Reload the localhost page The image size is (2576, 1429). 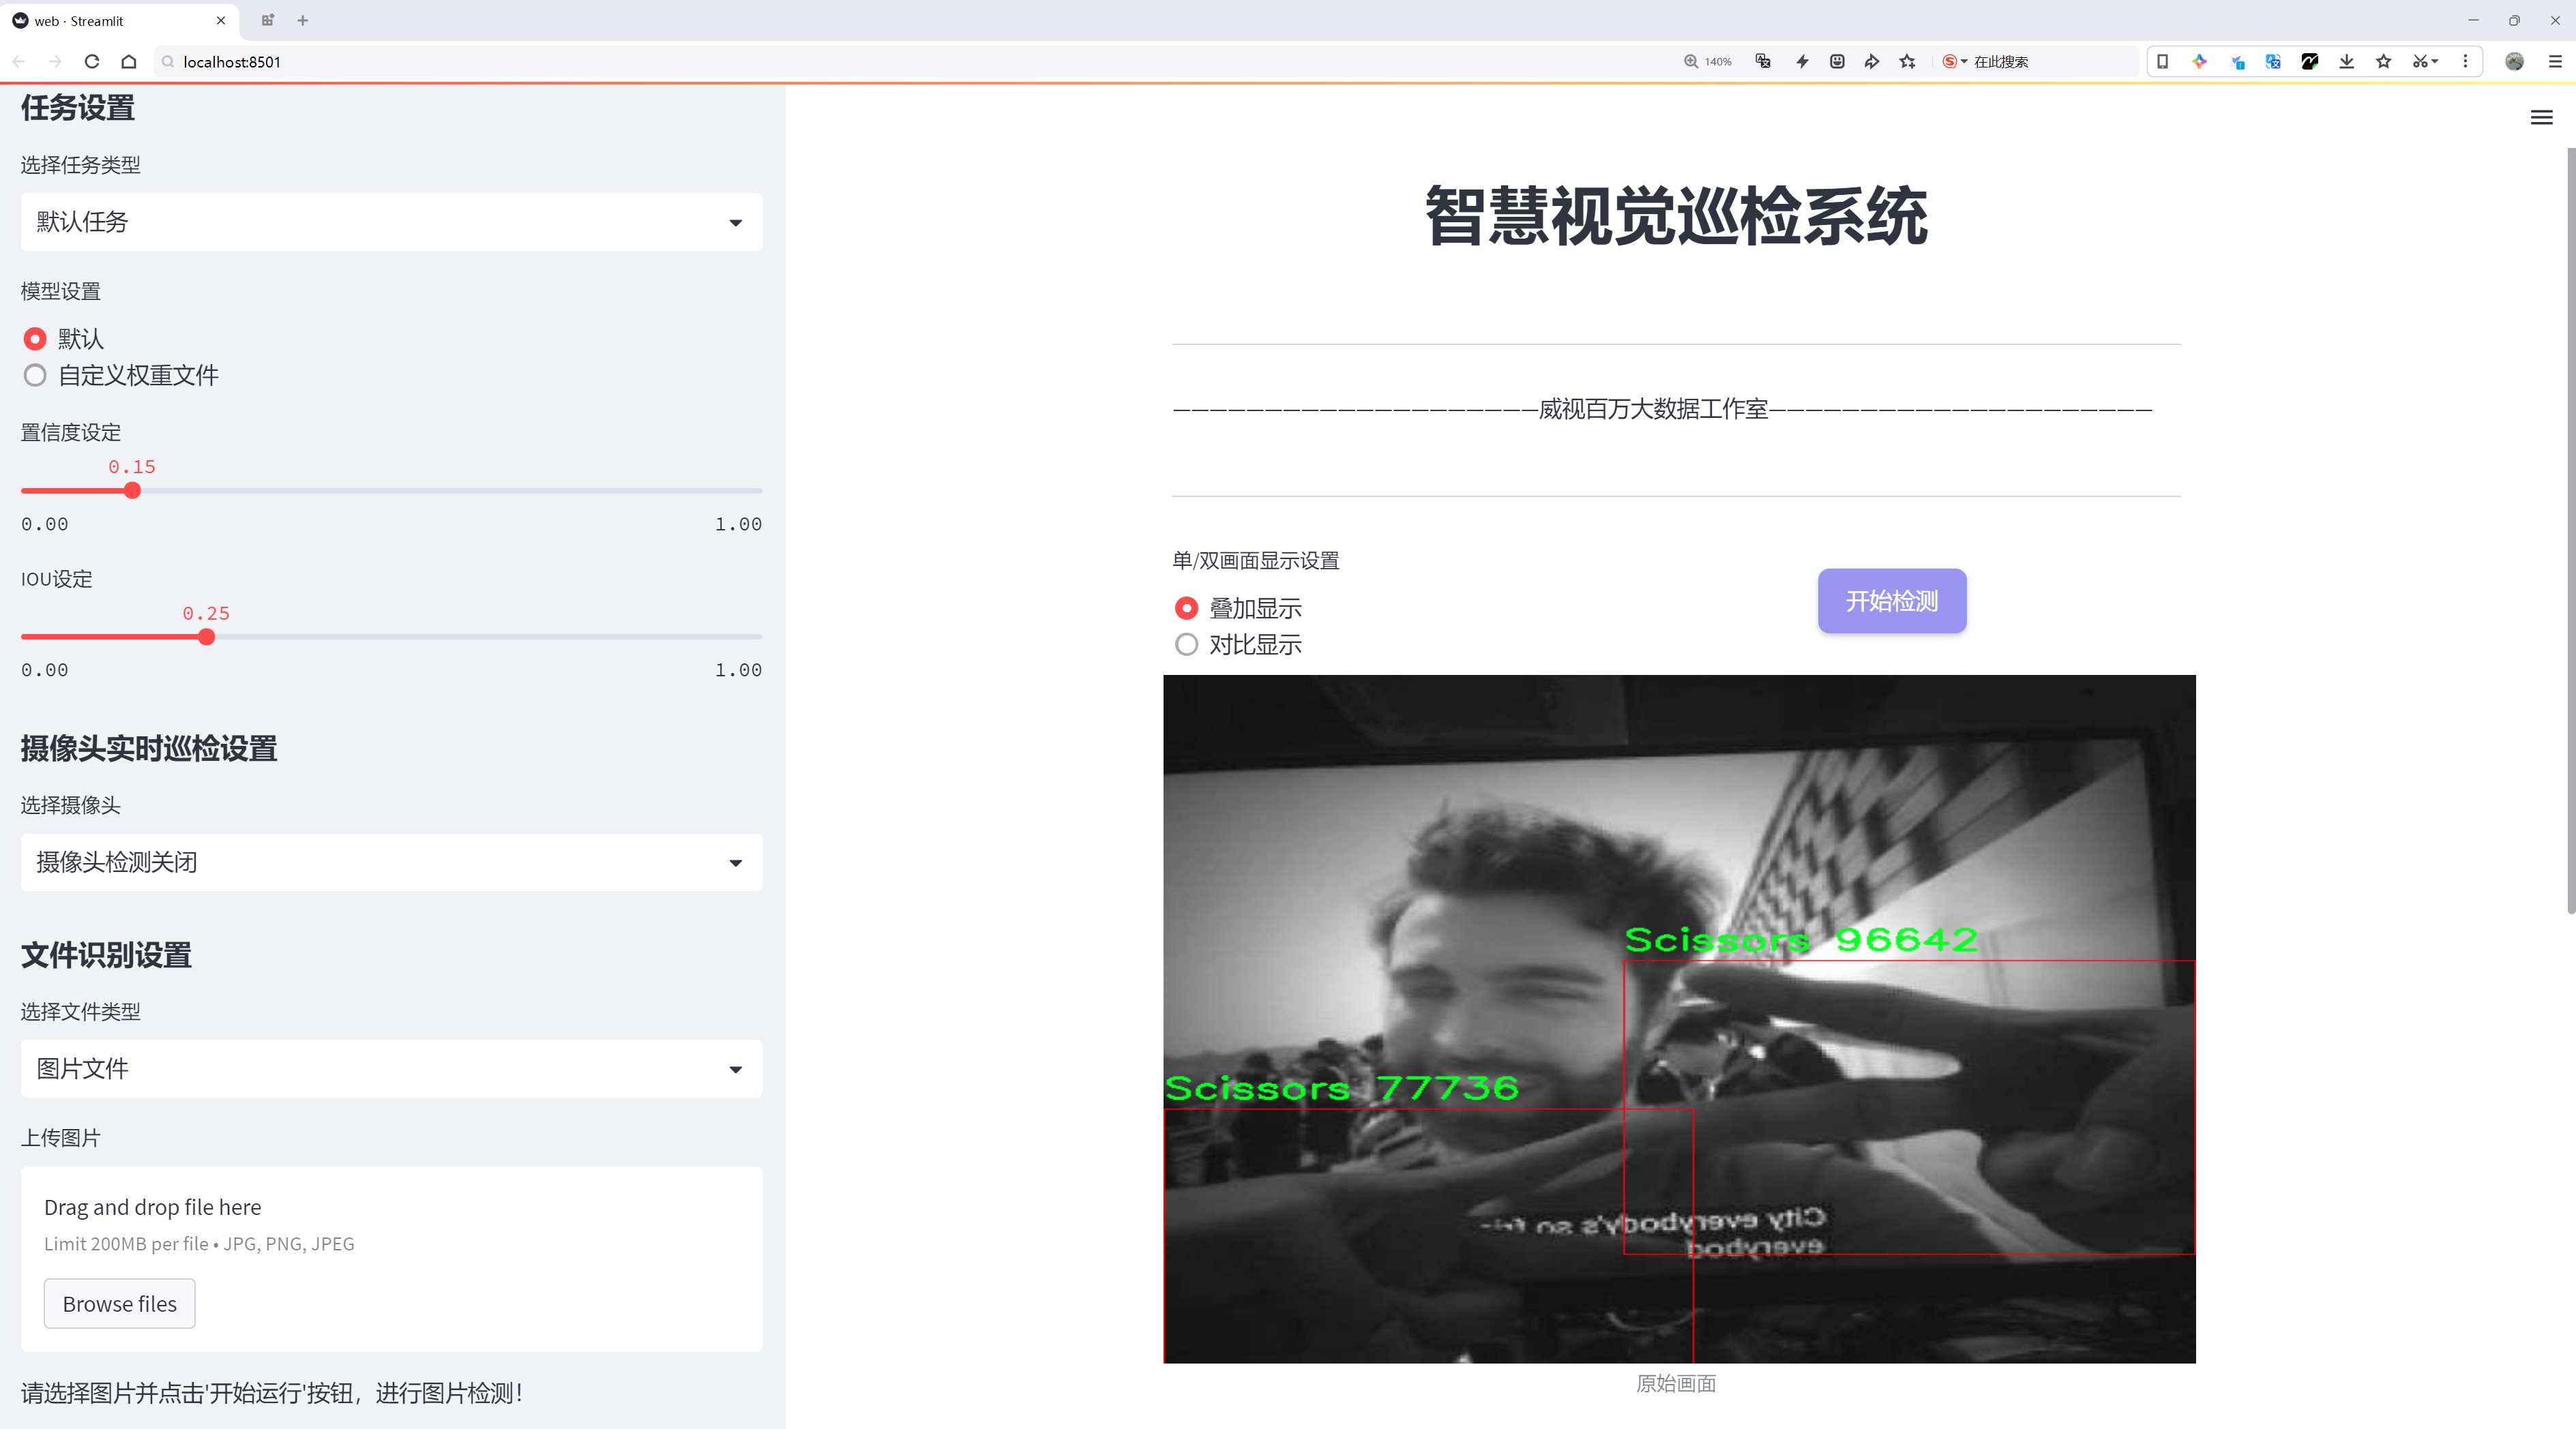pos(92,62)
